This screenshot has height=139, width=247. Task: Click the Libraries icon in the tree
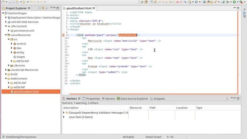tap(12, 66)
